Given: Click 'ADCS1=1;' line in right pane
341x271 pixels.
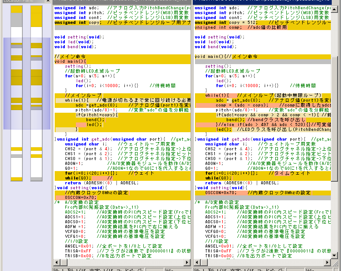Looking at the screenshot, I should point(263,217).
